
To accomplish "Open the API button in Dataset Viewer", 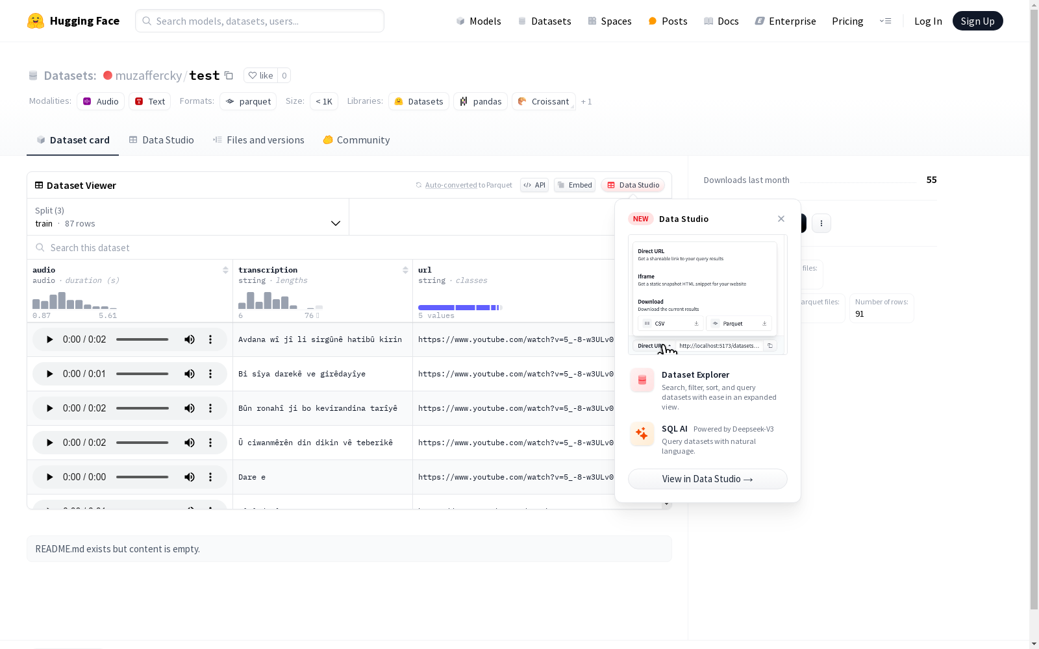I will pyautogui.click(x=534, y=185).
